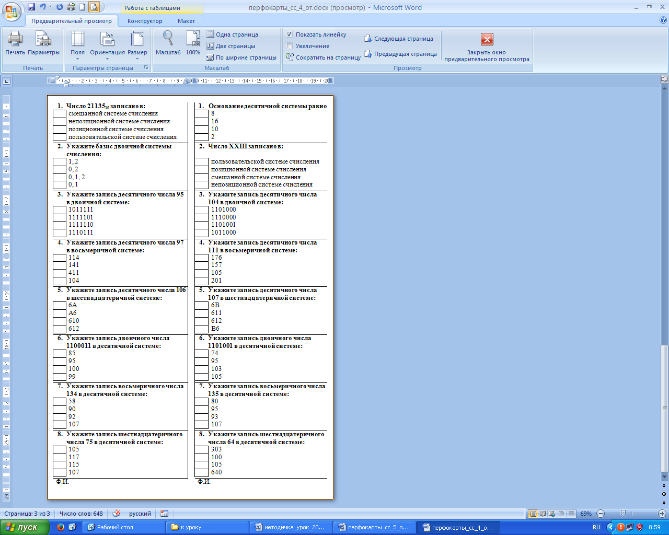Open Поля margins dropdown
669x535 pixels.
(77, 45)
